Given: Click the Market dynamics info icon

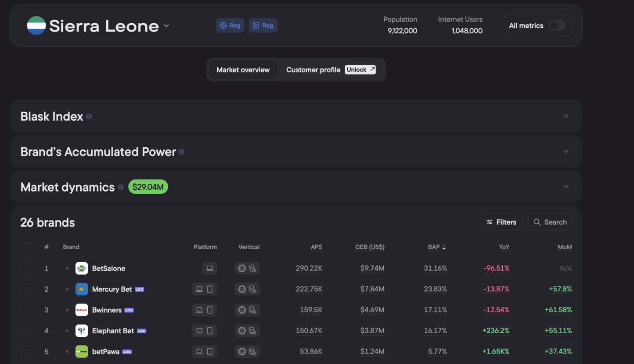Looking at the screenshot, I should point(121,187).
